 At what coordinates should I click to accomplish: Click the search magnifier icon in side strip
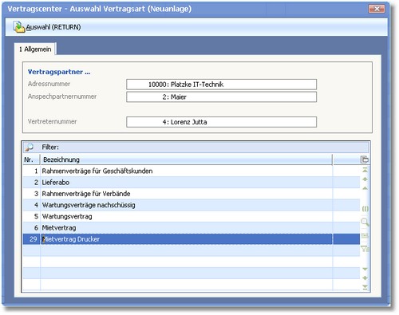(365, 222)
